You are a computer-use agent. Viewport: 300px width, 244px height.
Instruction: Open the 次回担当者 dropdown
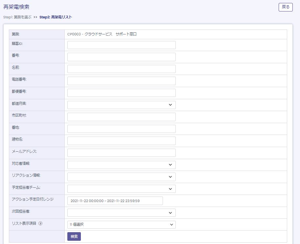(121, 213)
